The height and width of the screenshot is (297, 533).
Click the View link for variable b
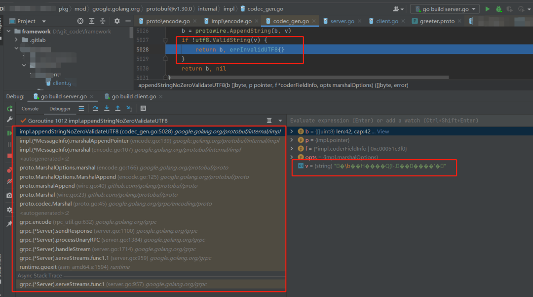[383, 131]
